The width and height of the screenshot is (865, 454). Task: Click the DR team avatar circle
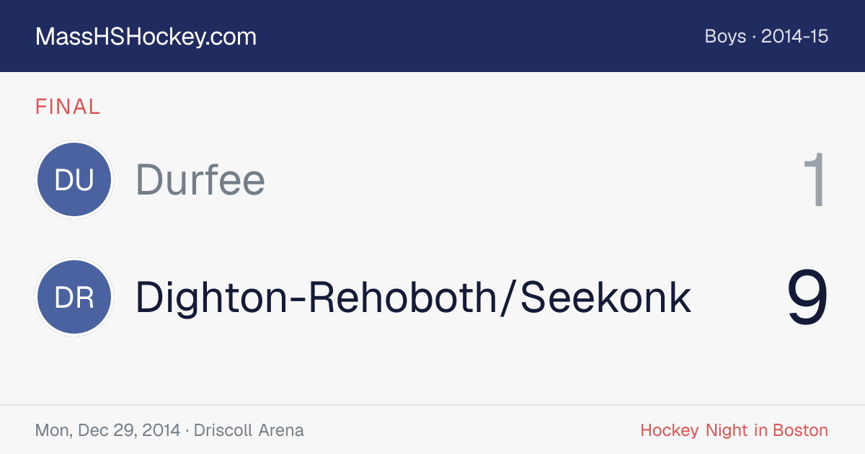74,298
